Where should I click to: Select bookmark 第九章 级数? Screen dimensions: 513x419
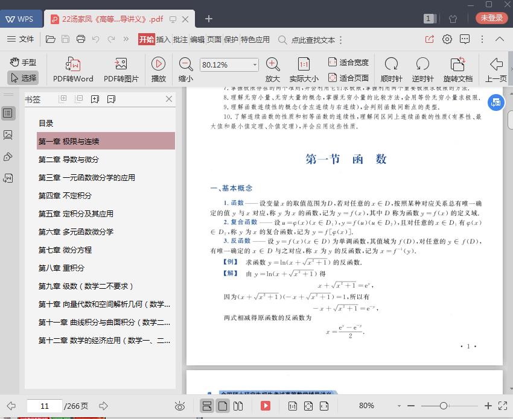click(x=106, y=286)
